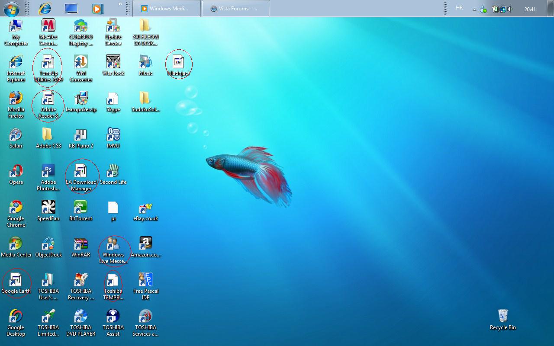Launch Windows Media Player quick launch icon

pyautogui.click(x=97, y=8)
